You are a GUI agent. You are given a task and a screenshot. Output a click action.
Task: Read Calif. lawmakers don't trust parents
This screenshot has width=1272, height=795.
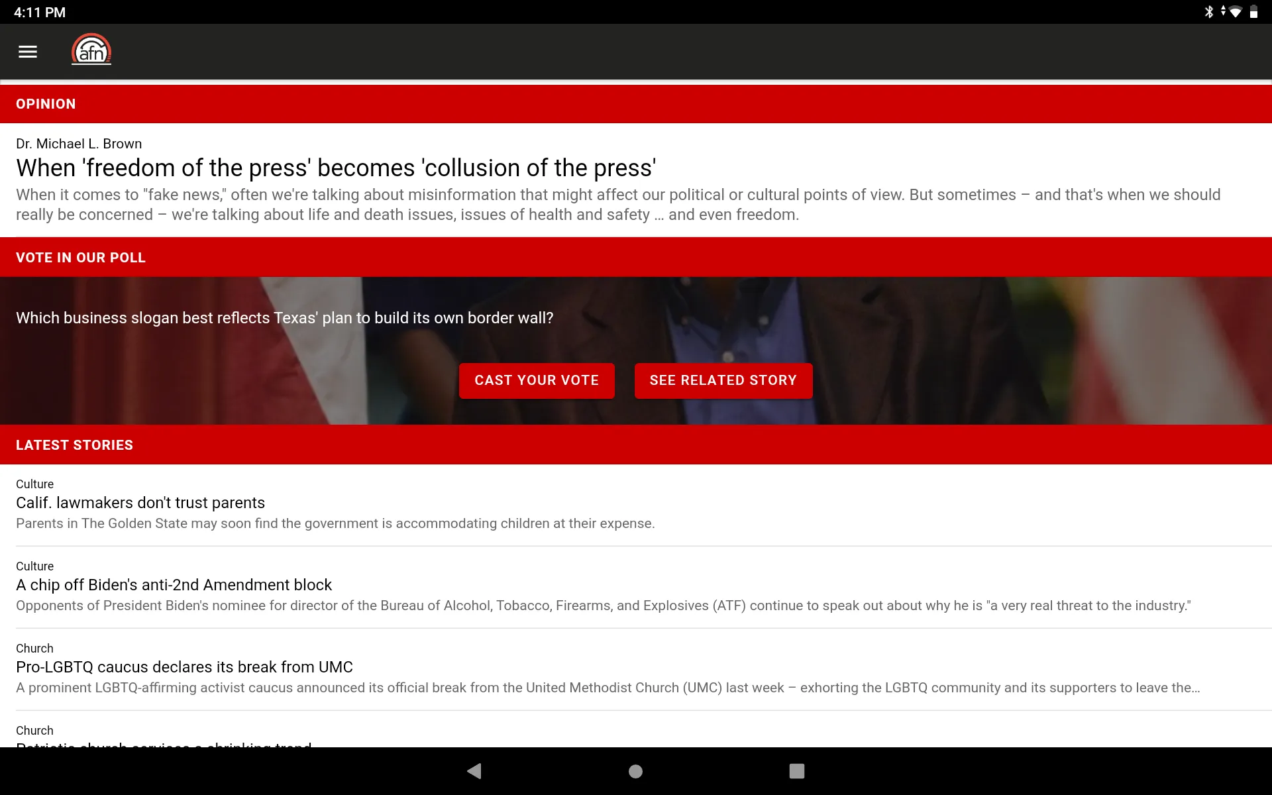[x=140, y=502]
